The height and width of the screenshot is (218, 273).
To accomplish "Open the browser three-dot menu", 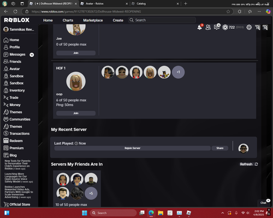I will (259, 11).
